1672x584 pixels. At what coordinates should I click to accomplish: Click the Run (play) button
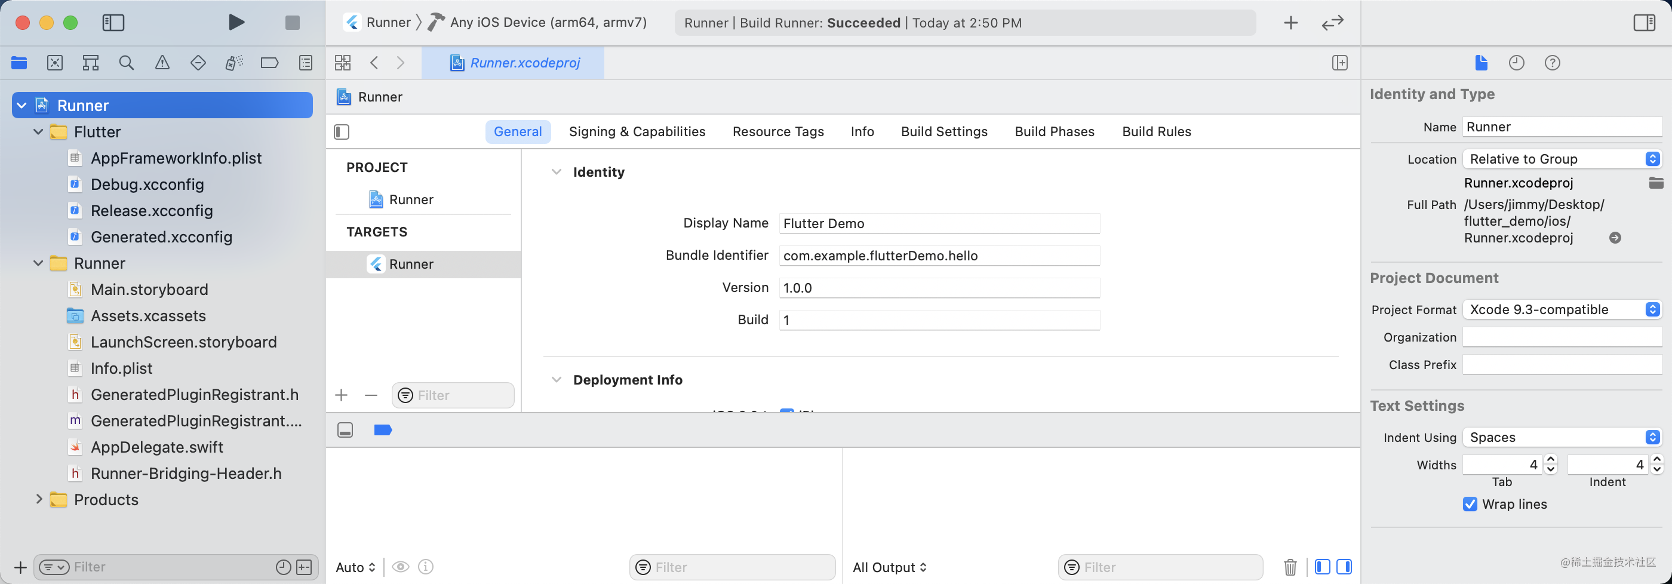click(236, 23)
